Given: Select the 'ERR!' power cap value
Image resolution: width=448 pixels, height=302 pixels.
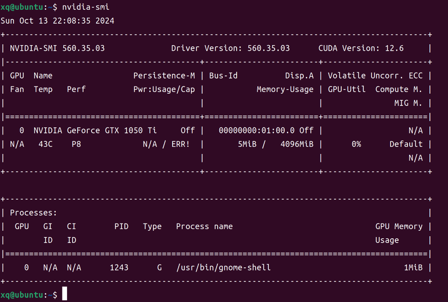Looking at the screenshot, I should click(181, 144).
